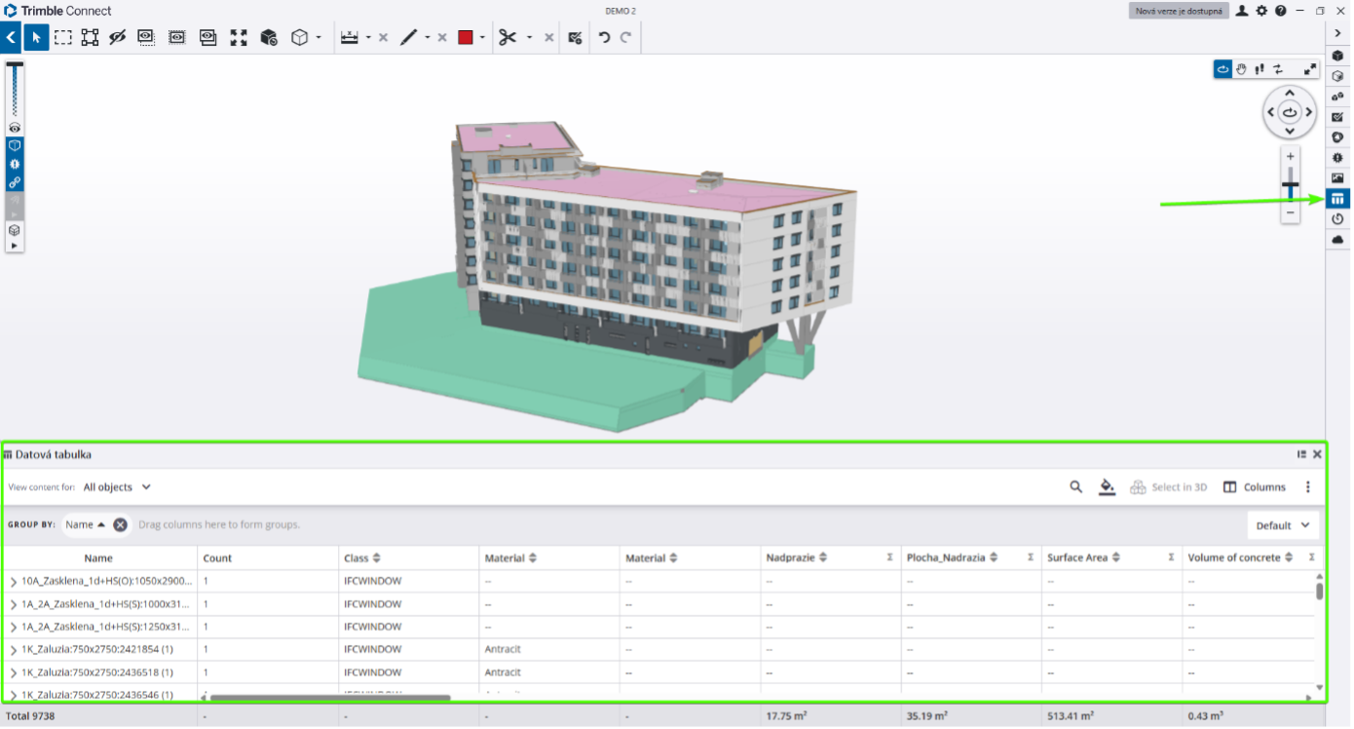
Task: Click the Columns button
Action: point(1255,487)
